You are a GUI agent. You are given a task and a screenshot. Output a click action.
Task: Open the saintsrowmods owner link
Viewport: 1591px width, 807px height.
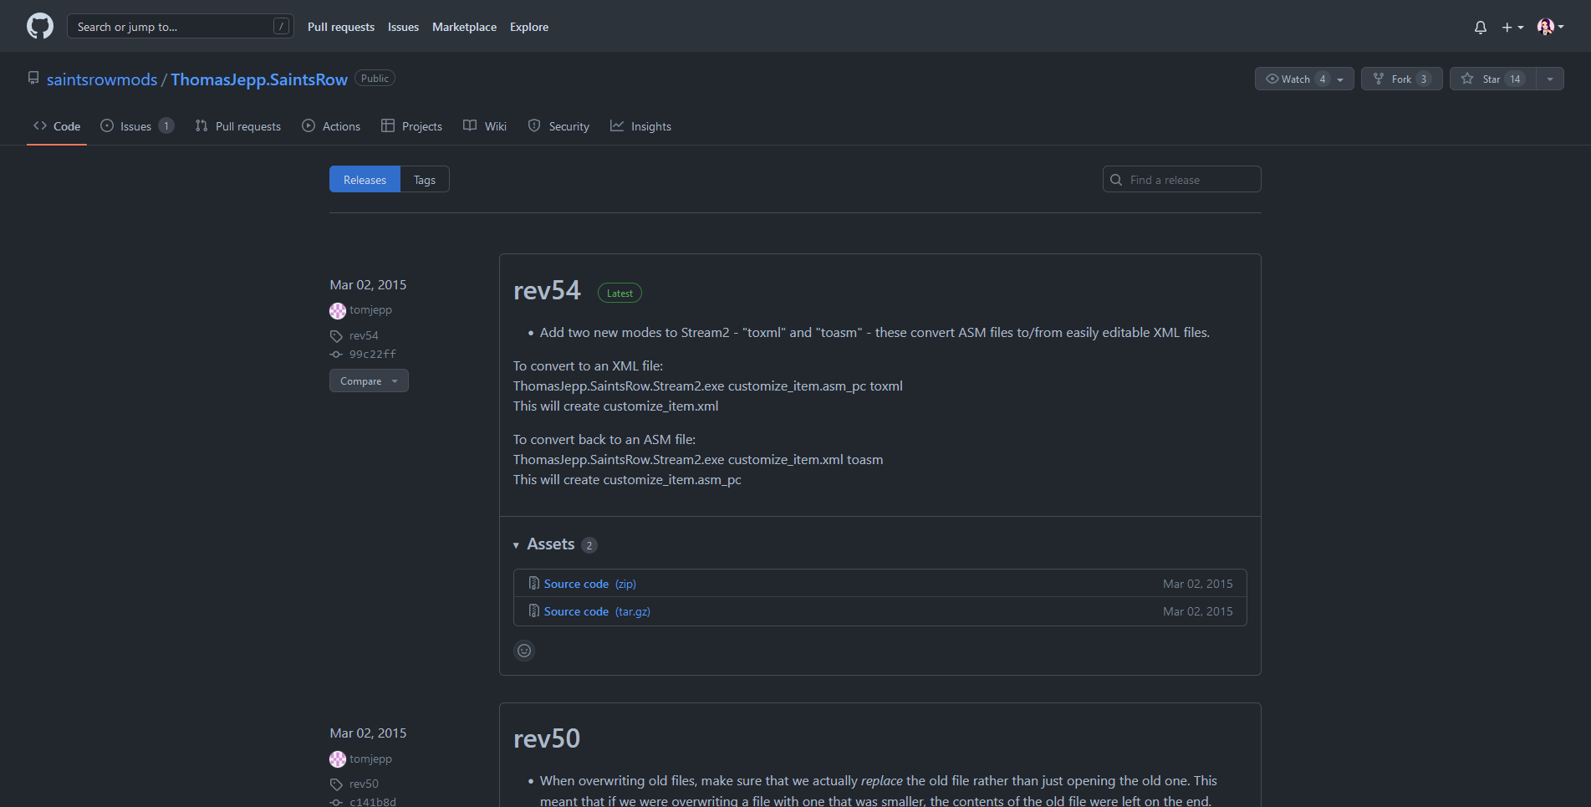pyautogui.click(x=102, y=79)
